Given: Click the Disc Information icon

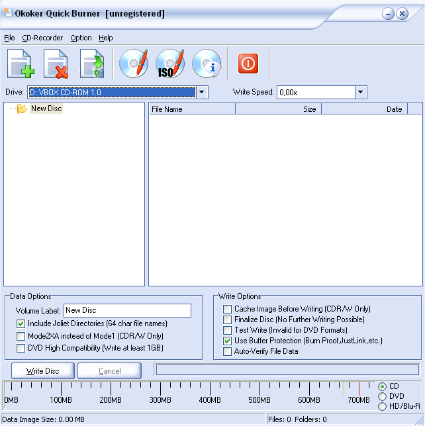Looking at the screenshot, I should (207, 64).
